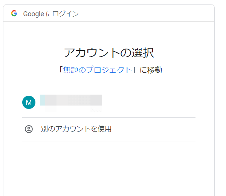Click the word "Google" in the header
Image resolution: width=226 pixels, height=196 pixels.
point(34,14)
